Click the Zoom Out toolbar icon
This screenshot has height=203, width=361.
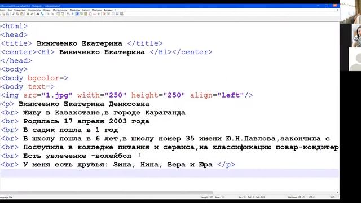(x=52, y=14)
